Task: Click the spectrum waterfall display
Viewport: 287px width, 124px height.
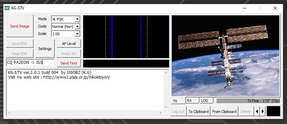Action: click(126, 37)
